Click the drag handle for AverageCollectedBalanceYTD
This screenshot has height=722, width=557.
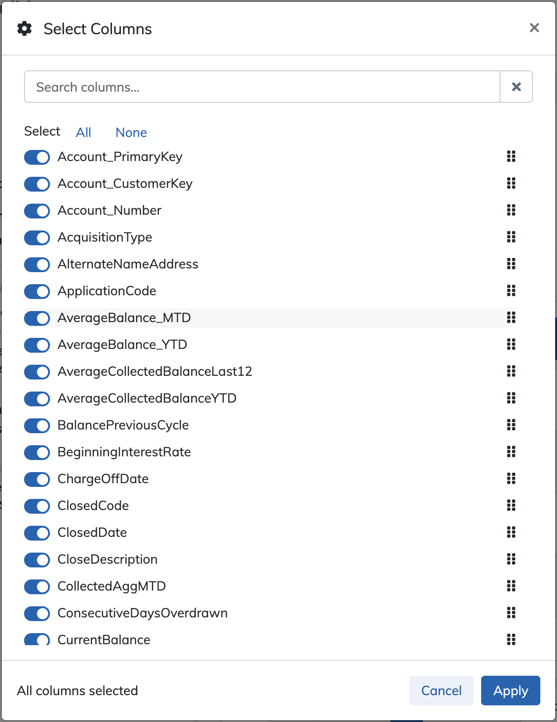[511, 398]
